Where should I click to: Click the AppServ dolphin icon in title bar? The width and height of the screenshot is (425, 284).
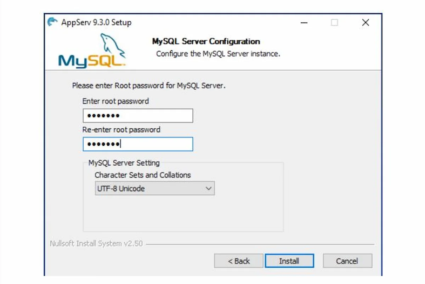pyautogui.click(x=52, y=22)
